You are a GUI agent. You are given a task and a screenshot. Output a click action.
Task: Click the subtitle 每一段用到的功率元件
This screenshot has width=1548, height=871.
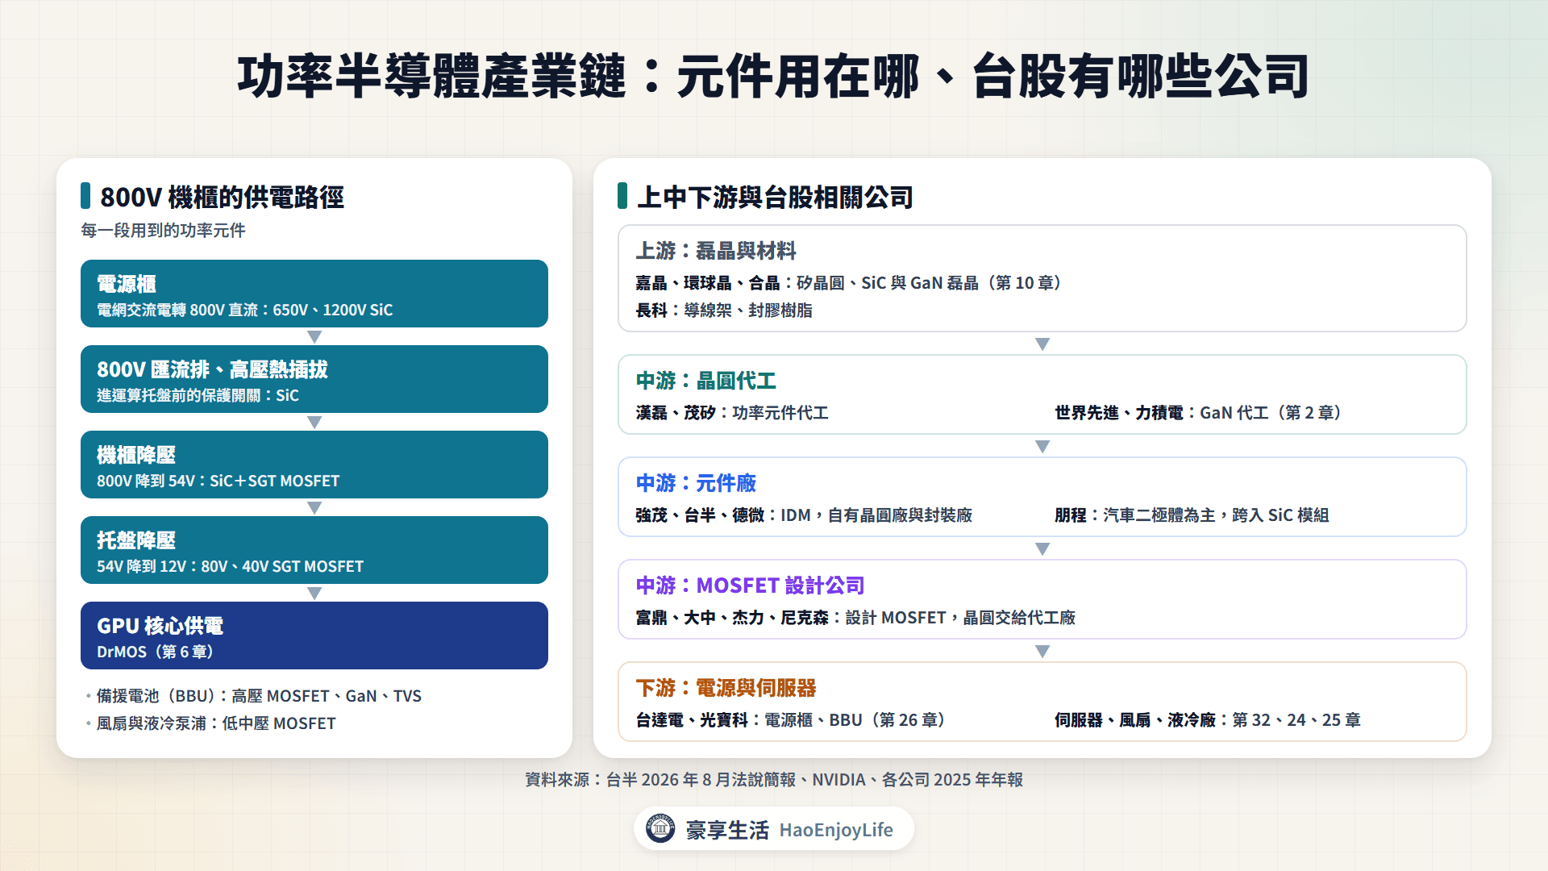tap(163, 231)
